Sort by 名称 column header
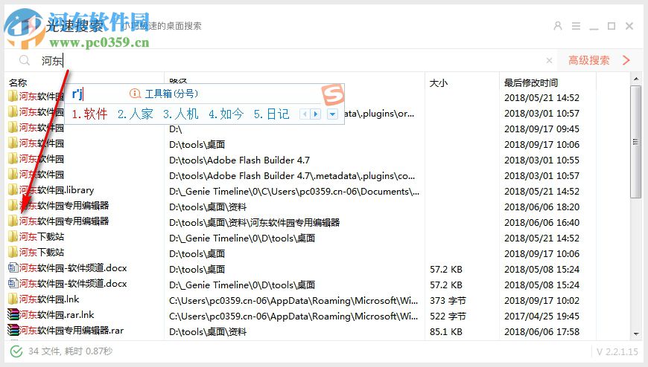648x367 pixels. click(x=18, y=82)
